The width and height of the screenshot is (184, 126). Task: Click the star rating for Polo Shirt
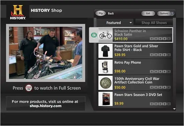[160, 55]
